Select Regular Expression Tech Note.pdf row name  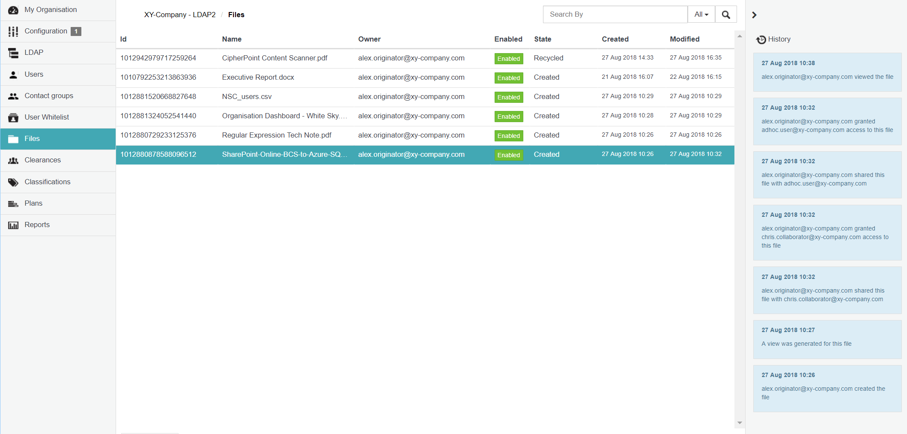click(x=277, y=135)
